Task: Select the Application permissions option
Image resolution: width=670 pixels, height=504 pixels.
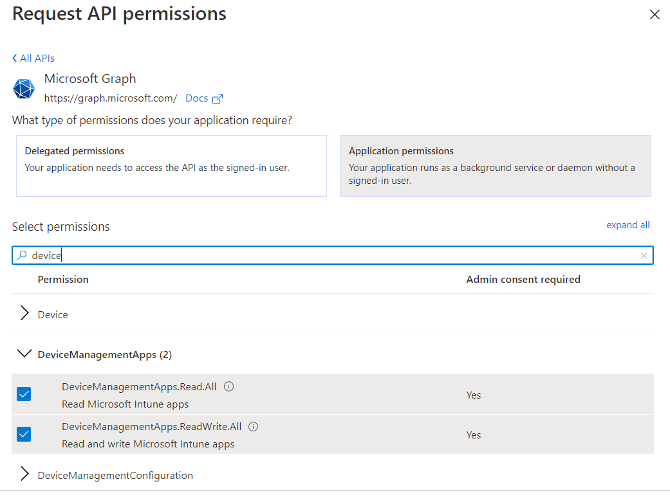Action: coord(495,165)
